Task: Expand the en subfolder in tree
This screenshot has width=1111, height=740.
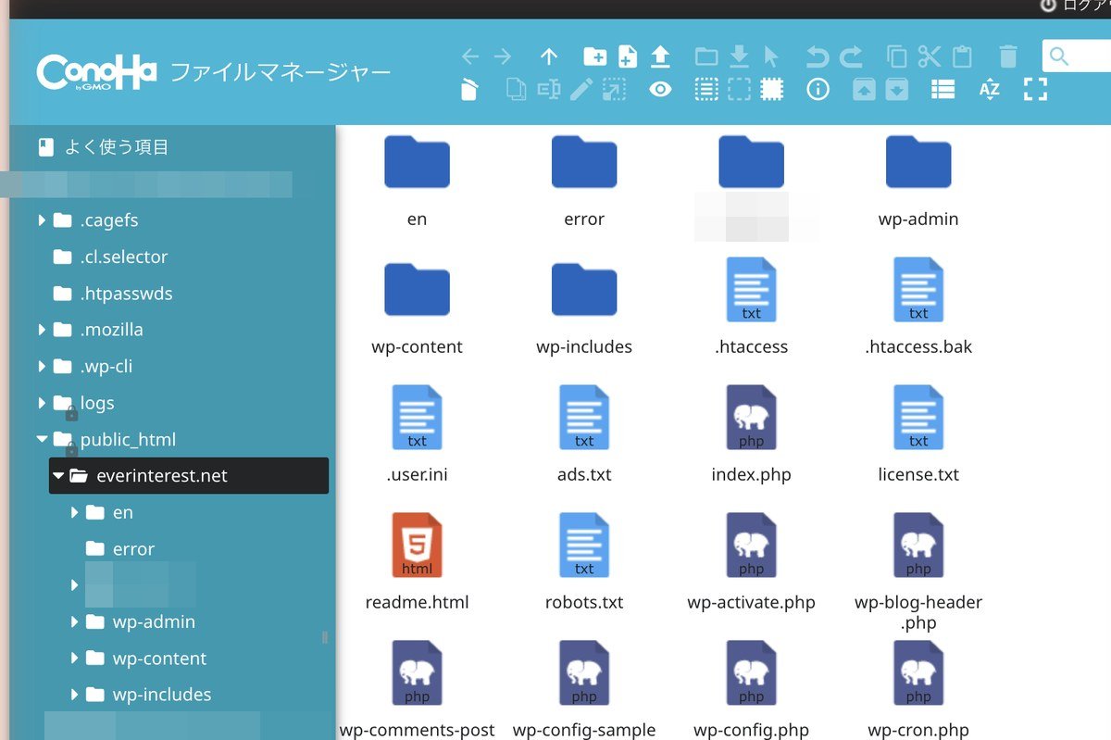Action: point(75,512)
